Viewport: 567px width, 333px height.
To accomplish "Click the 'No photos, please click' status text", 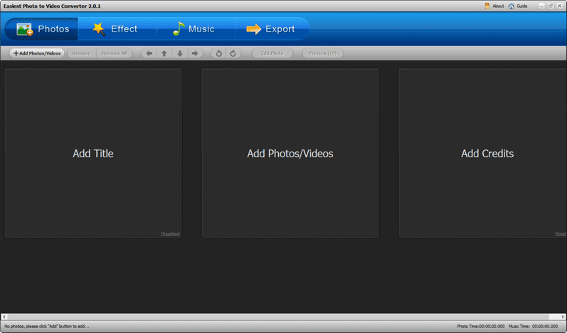I will tap(47, 326).
